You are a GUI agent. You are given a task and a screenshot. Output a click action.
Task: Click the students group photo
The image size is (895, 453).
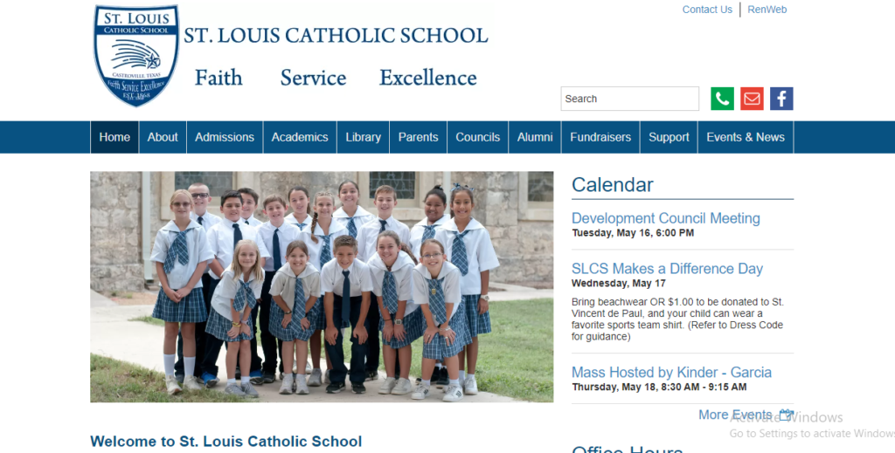(322, 286)
